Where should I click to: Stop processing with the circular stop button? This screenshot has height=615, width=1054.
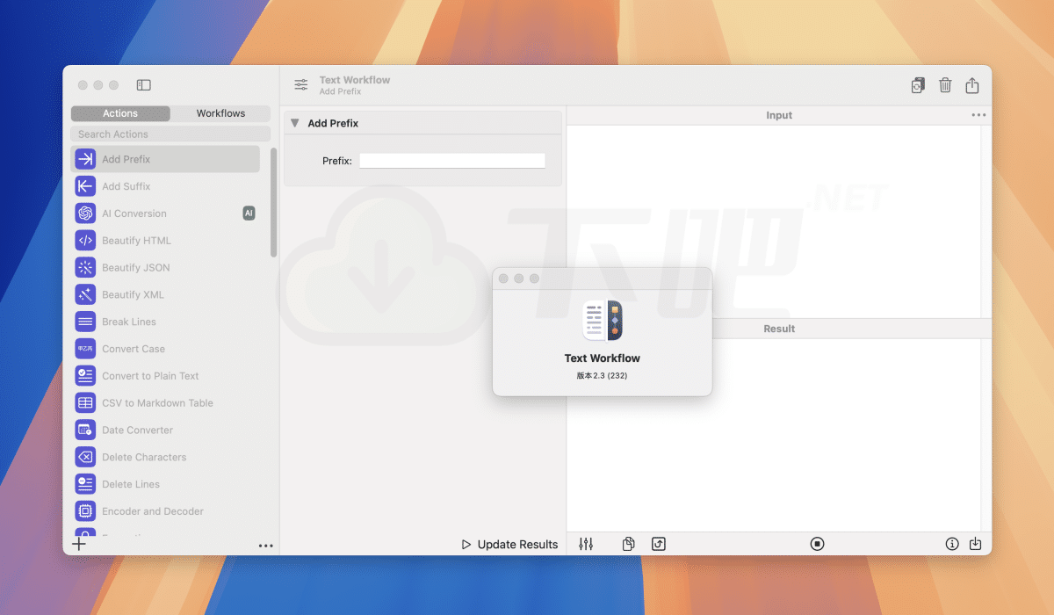coord(818,545)
